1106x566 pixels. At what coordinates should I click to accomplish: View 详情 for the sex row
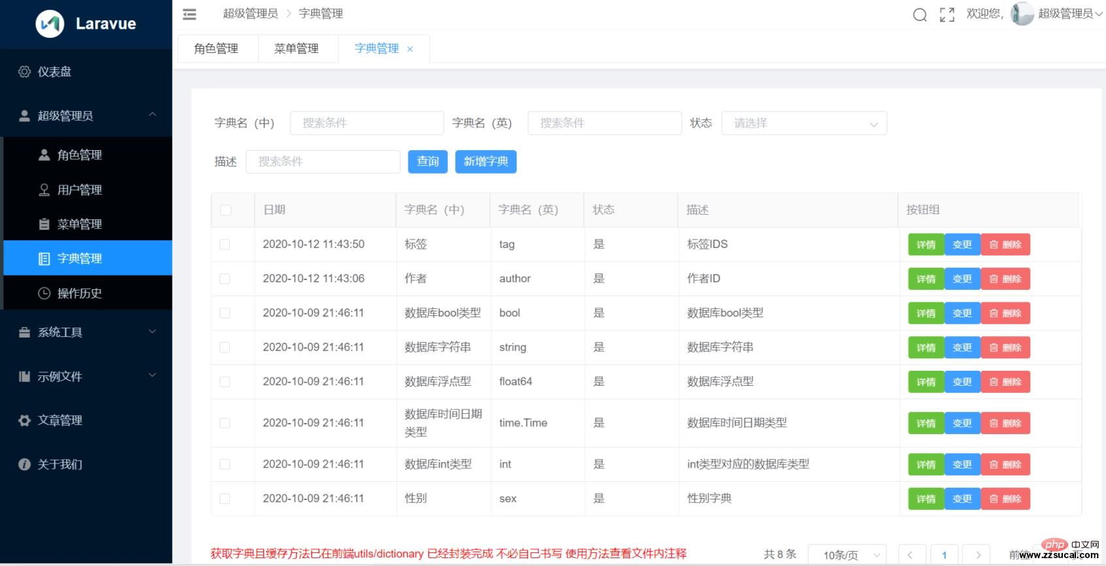(926, 499)
